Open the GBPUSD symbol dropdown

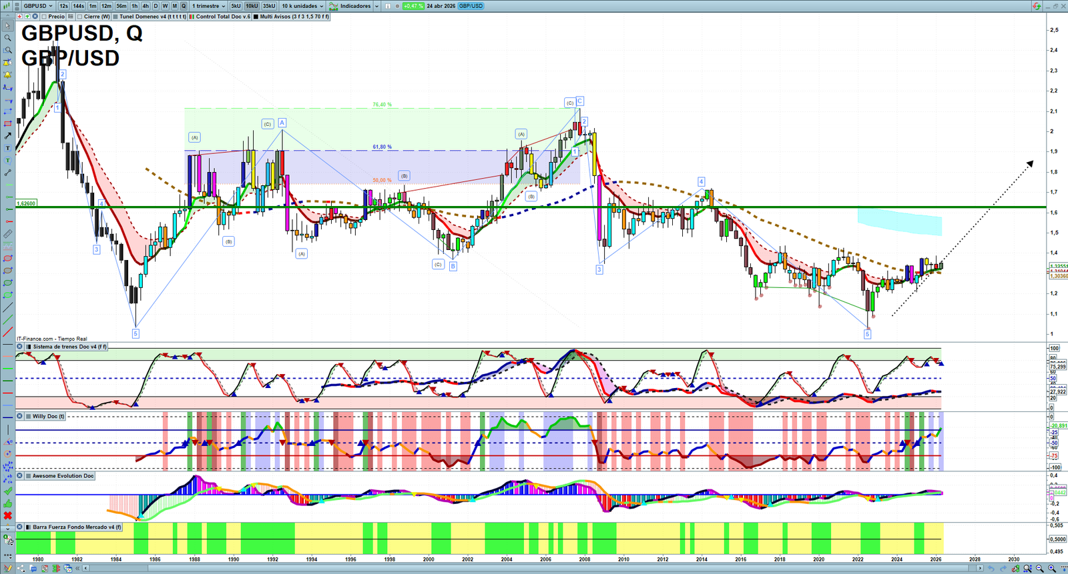[37, 6]
